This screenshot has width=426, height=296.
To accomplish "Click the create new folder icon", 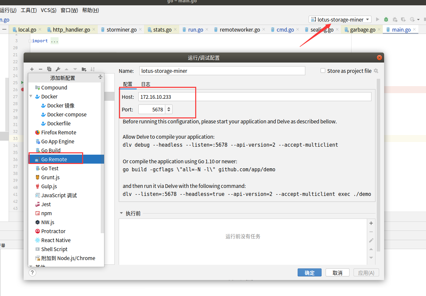I will coord(84,69).
